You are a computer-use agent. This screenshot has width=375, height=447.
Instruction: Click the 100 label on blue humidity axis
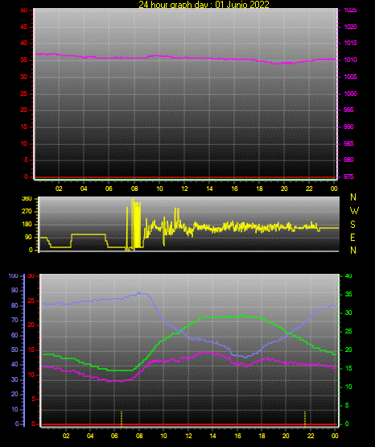point(14,276)
